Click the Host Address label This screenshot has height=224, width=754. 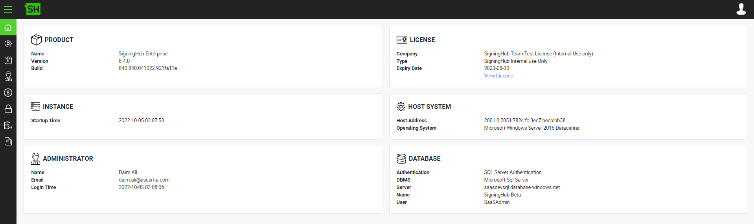[x=412, y=121]
